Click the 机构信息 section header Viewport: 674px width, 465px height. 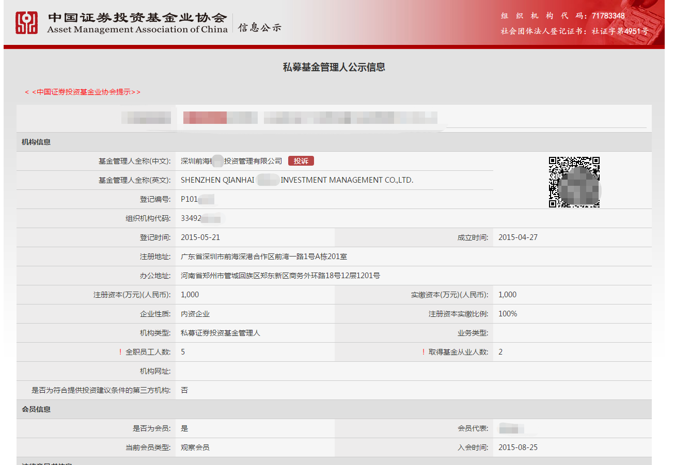click(x=36, y=142)
